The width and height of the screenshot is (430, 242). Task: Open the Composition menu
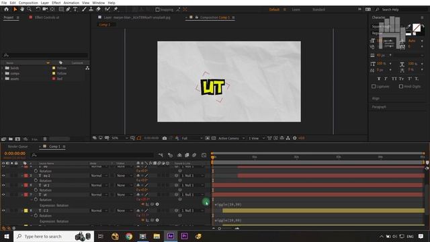click(x=28, y=3)
